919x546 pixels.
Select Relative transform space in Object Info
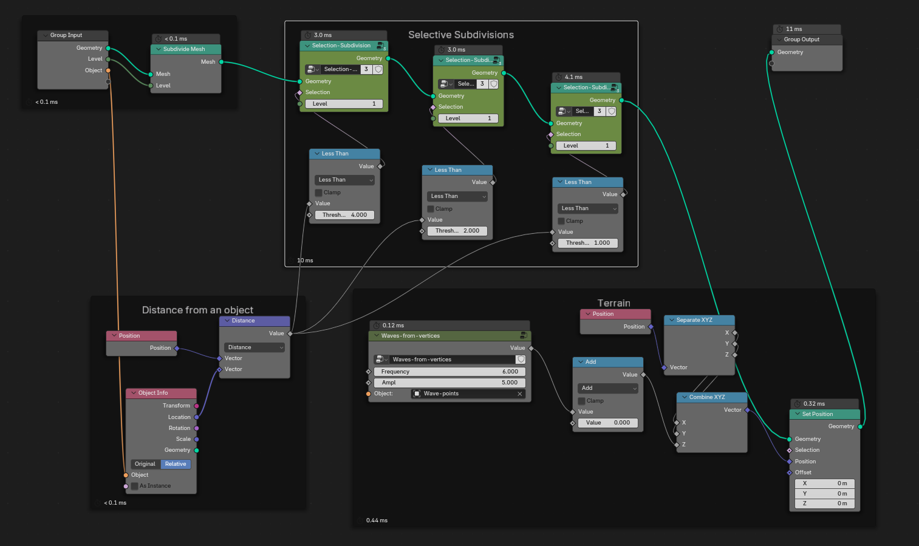[176, 464]
